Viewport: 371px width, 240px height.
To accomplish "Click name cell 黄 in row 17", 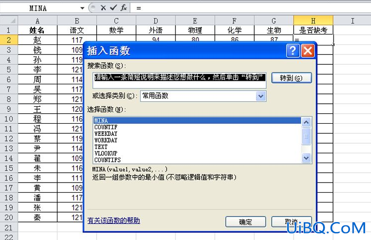I will pyautogui.click(x=37, y=188).
